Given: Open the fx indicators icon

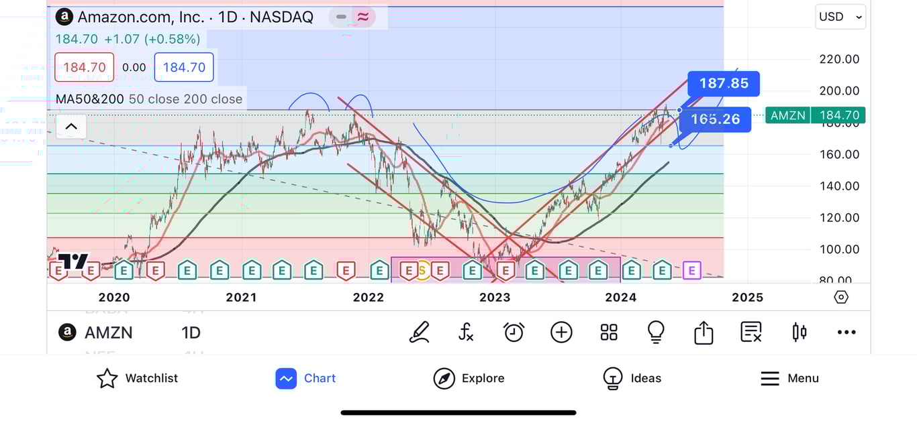Looking at the screenshot, I should pyautogui.click(x=466, y=332).
